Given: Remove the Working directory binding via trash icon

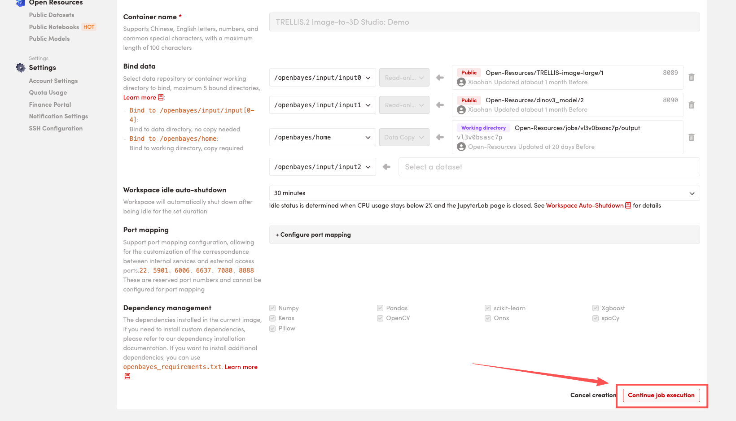Looking at the screenshot, I should click(691, 137).
